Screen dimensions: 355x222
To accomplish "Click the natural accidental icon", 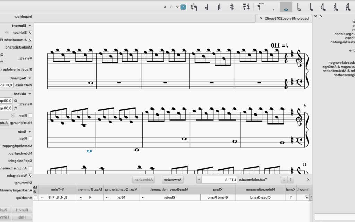I will click(x=219, y=7).
